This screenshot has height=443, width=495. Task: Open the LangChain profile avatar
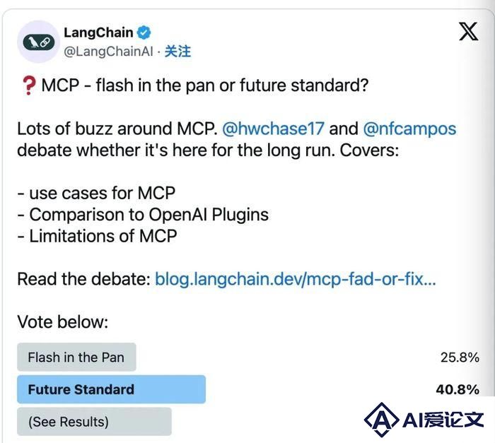(x=38, y=42)
